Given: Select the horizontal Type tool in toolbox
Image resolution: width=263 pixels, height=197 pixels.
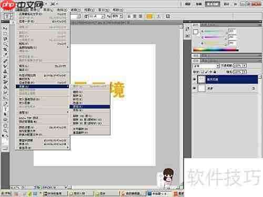Looking at the screenshot, I should (x=5, y=109).
